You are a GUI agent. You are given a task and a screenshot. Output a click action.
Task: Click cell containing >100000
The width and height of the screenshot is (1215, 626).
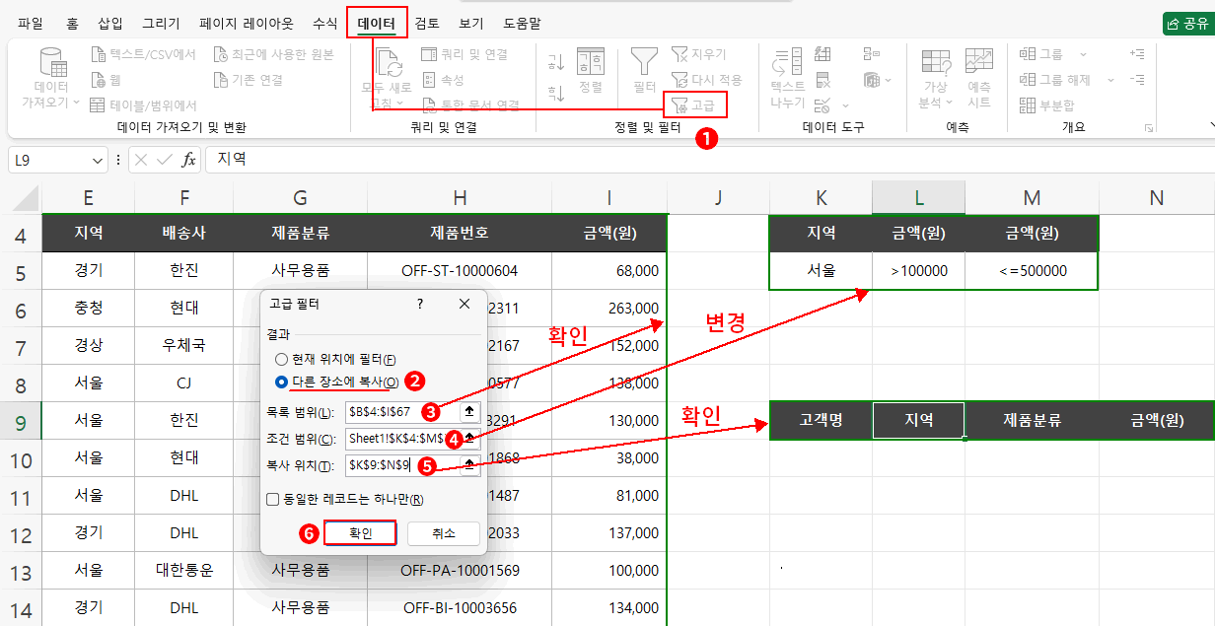click(918, 270)
